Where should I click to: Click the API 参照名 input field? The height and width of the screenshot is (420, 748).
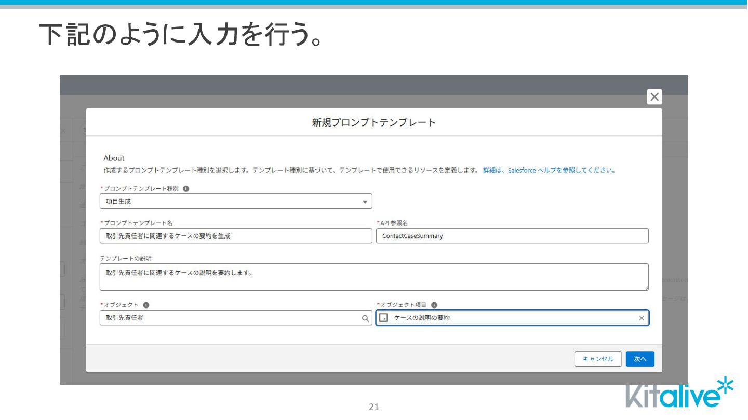click(x=512, y=236)
